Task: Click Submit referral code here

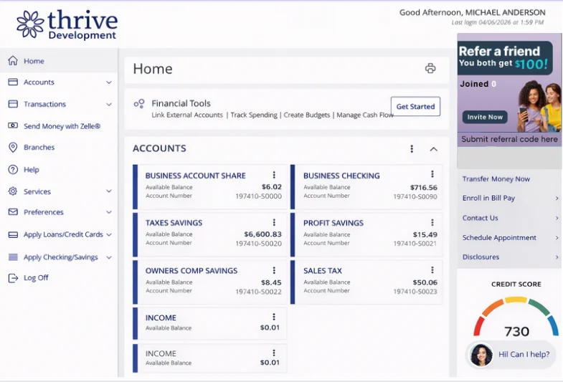Action: (x=509, y=139)
